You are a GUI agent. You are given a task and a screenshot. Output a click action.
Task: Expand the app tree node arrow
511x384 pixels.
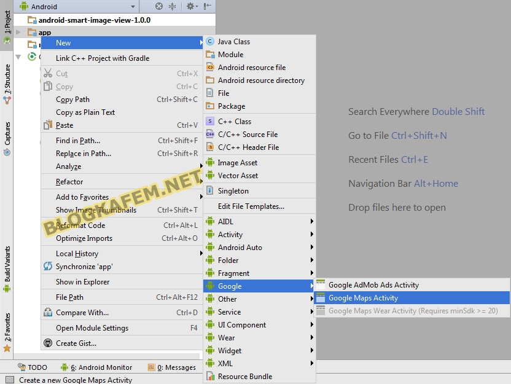pos(18,33)
